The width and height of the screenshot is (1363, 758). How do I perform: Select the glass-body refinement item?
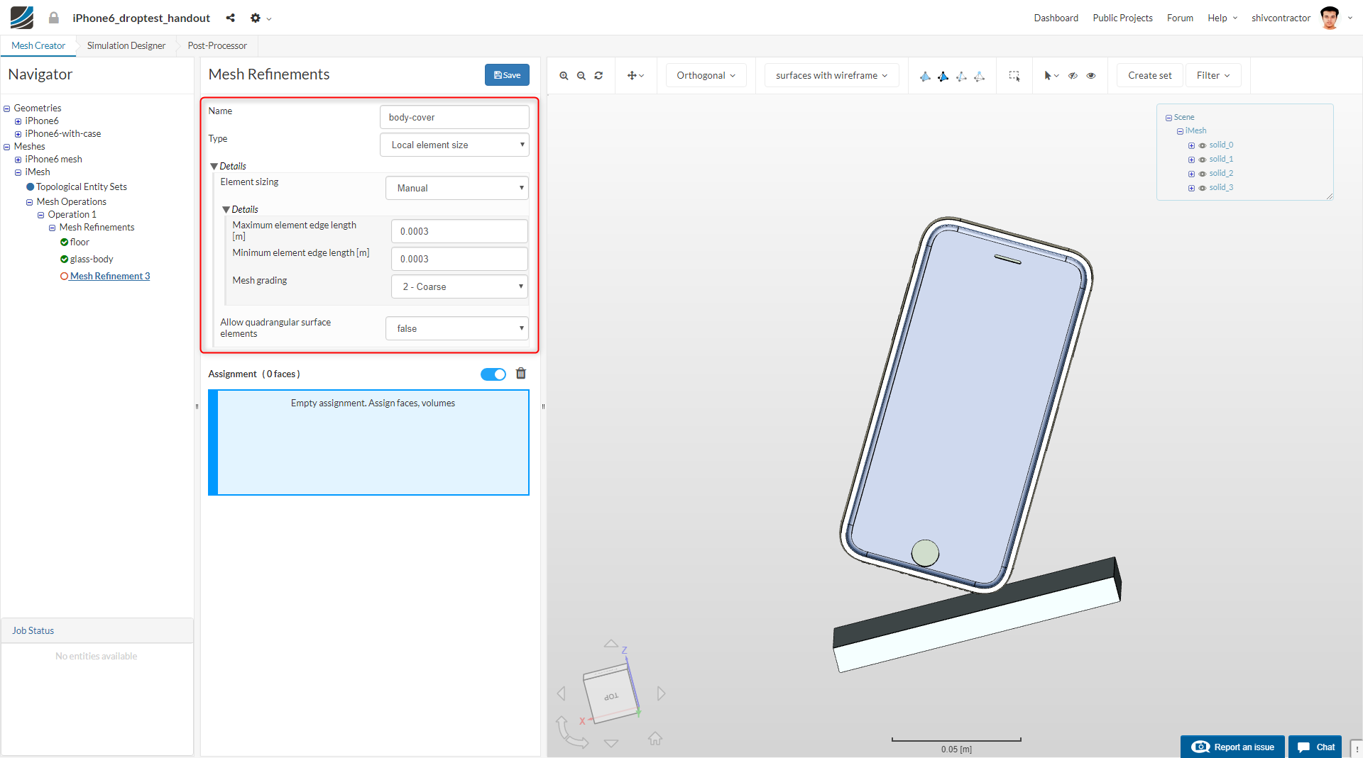pyautogui.click(x=92, y=259)
